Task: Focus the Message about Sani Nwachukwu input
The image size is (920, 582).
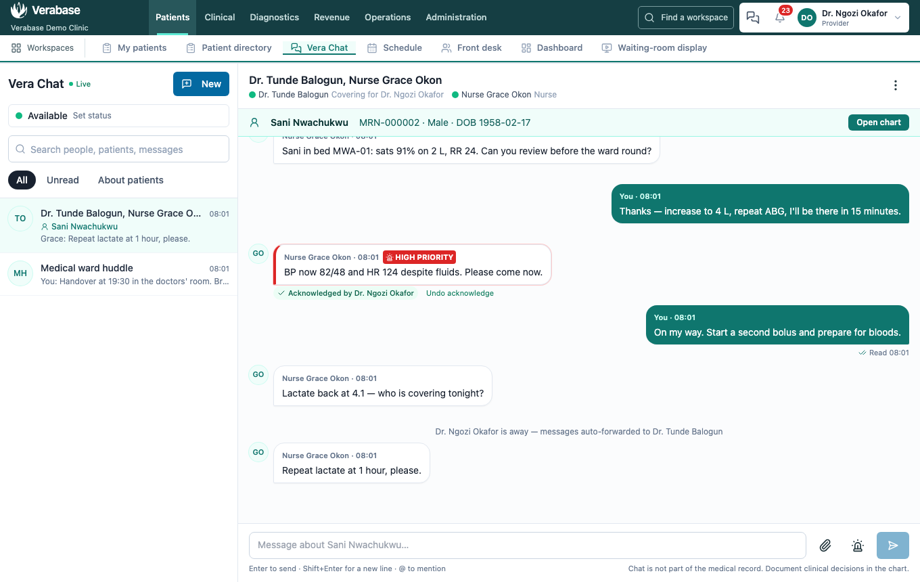Action: pyautogui.click(x=528, y=545)
